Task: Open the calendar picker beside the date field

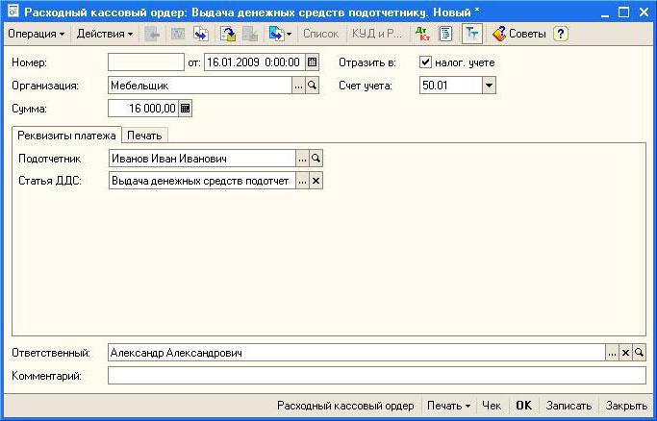Action: [312, 62]
